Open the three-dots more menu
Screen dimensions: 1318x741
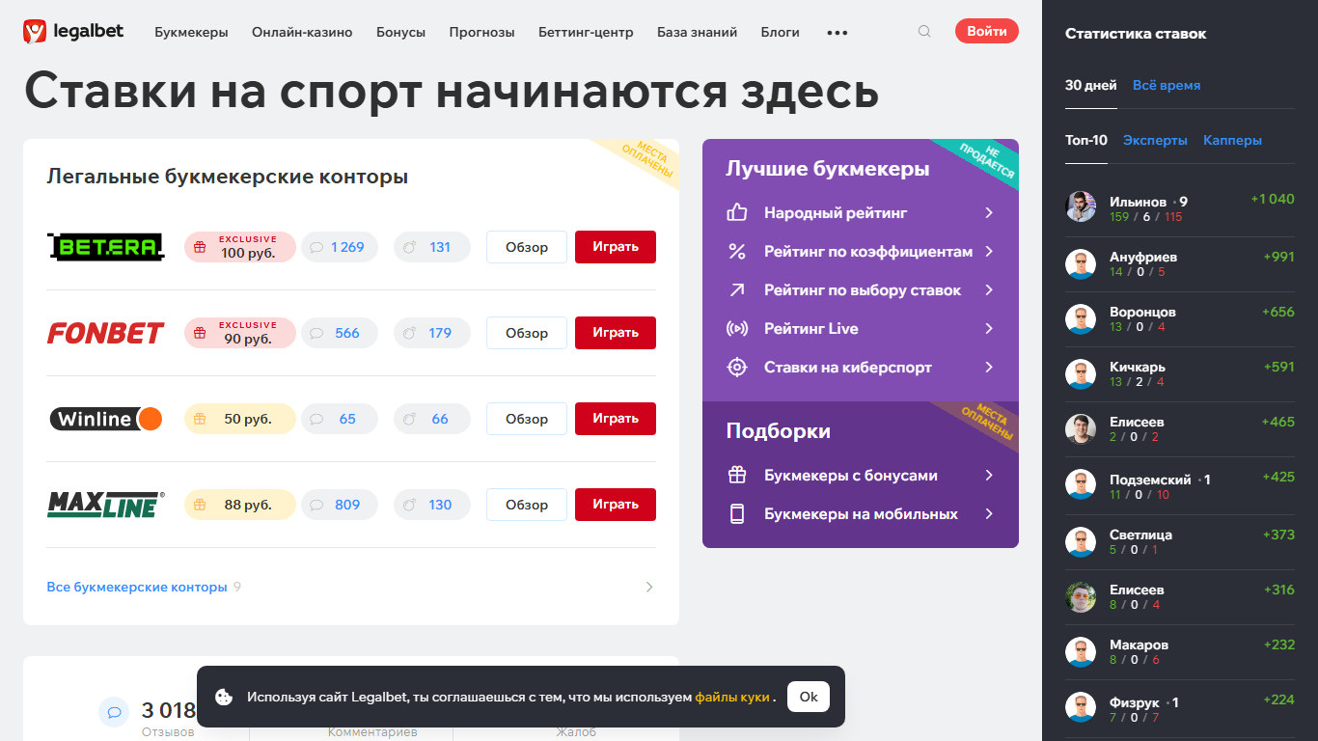(x=837, y=33)
